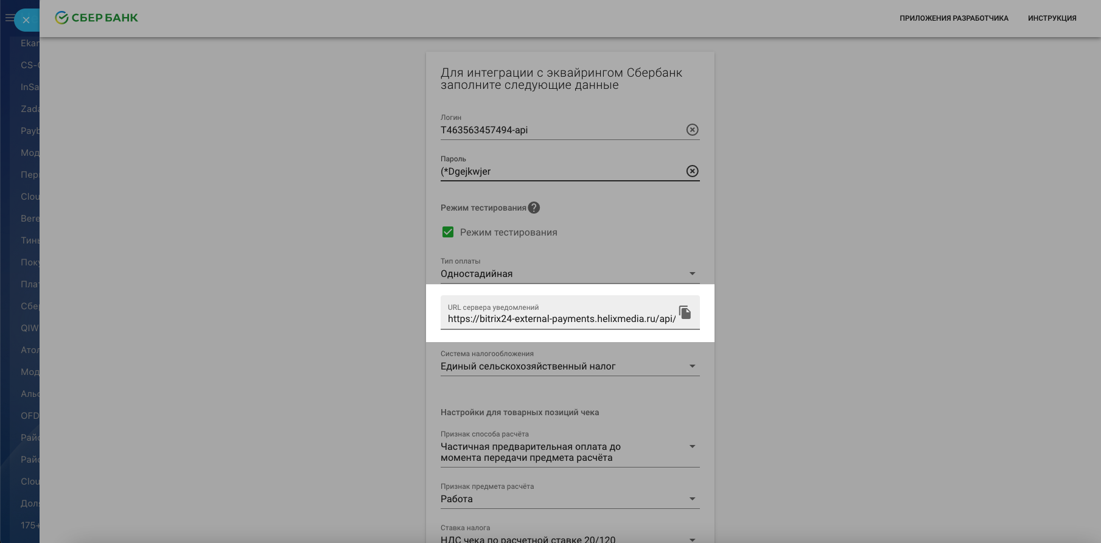Screen dimensions: 1101x543
Task: Close the side panel with the round X button
Action: pyautogui.click(x=26, y=20)
